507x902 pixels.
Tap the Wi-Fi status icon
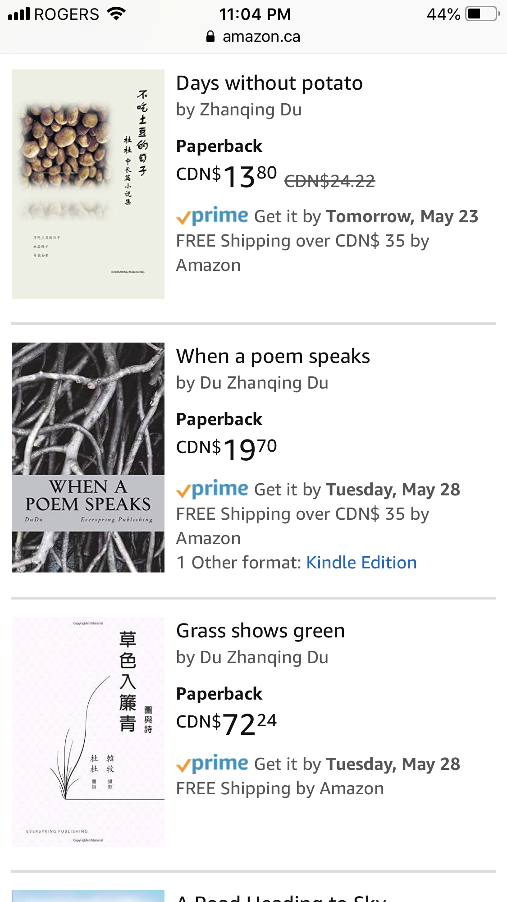[x=116, y=14]
